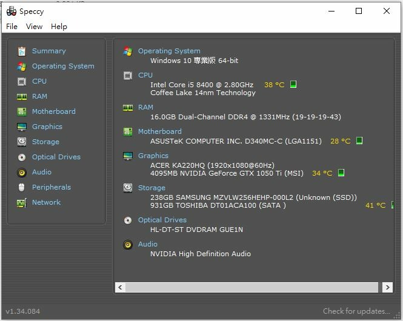
Task: Open the View menu
Action: pyautogui.click(x=34, y=27)
